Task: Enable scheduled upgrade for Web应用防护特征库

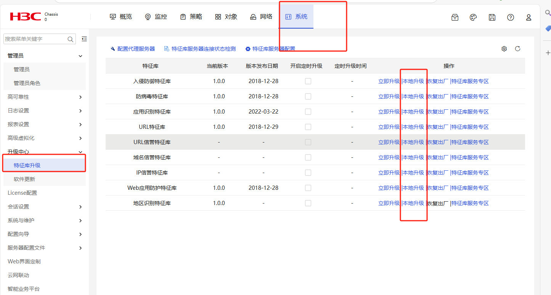Action: pos(308,188)
